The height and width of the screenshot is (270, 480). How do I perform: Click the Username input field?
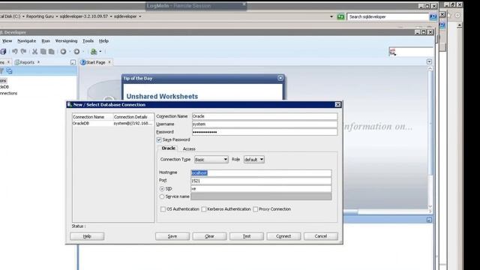[x=265, y=124]
